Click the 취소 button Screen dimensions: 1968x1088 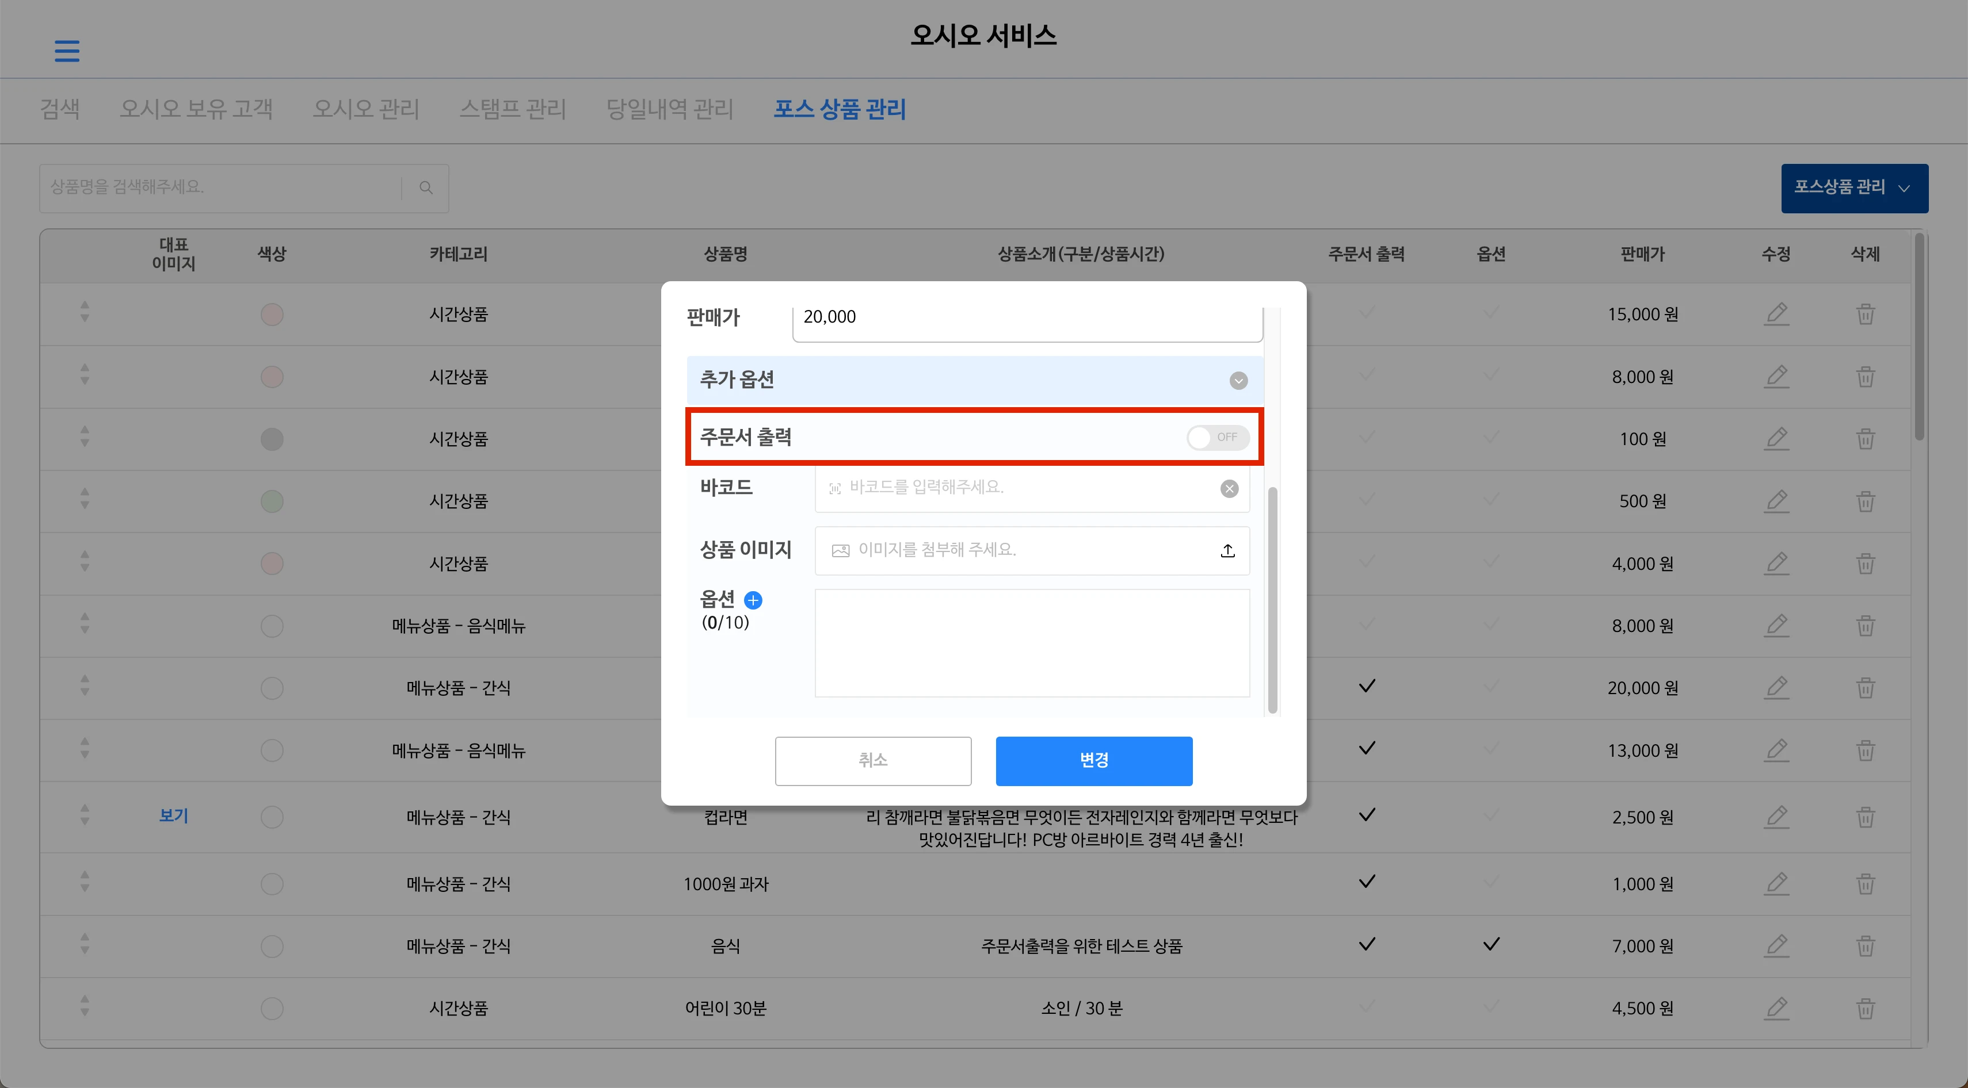(873, 760)
